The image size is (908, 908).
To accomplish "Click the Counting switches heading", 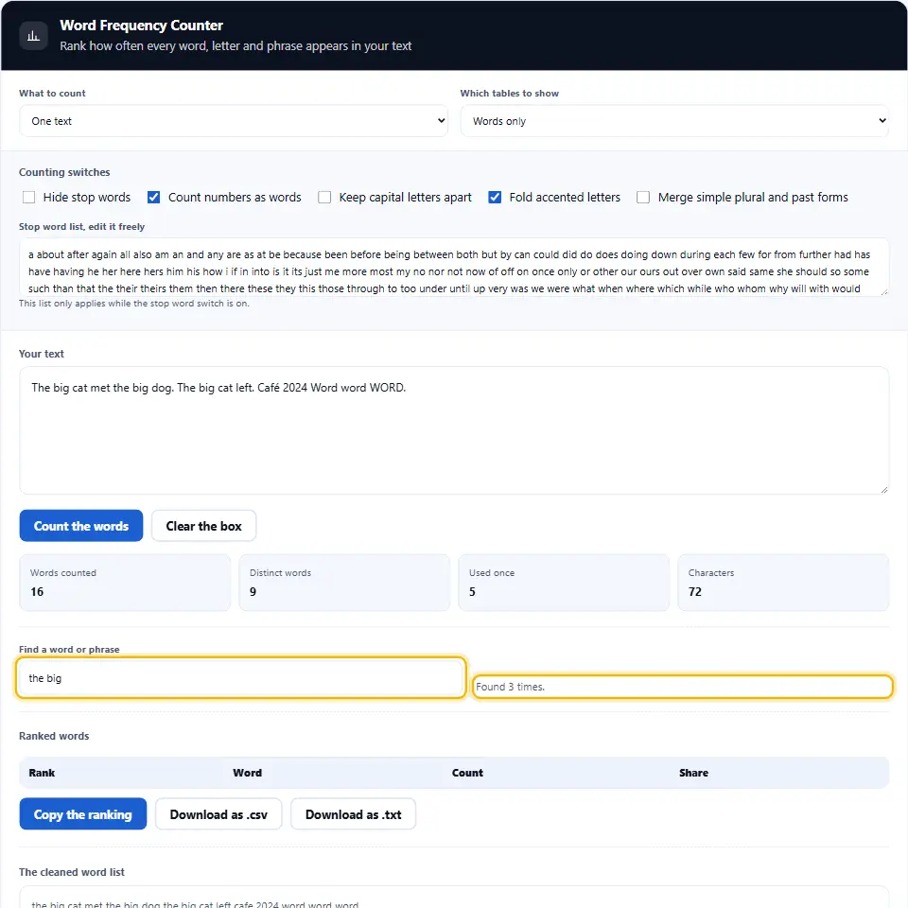I will click(x=64, y=172).
